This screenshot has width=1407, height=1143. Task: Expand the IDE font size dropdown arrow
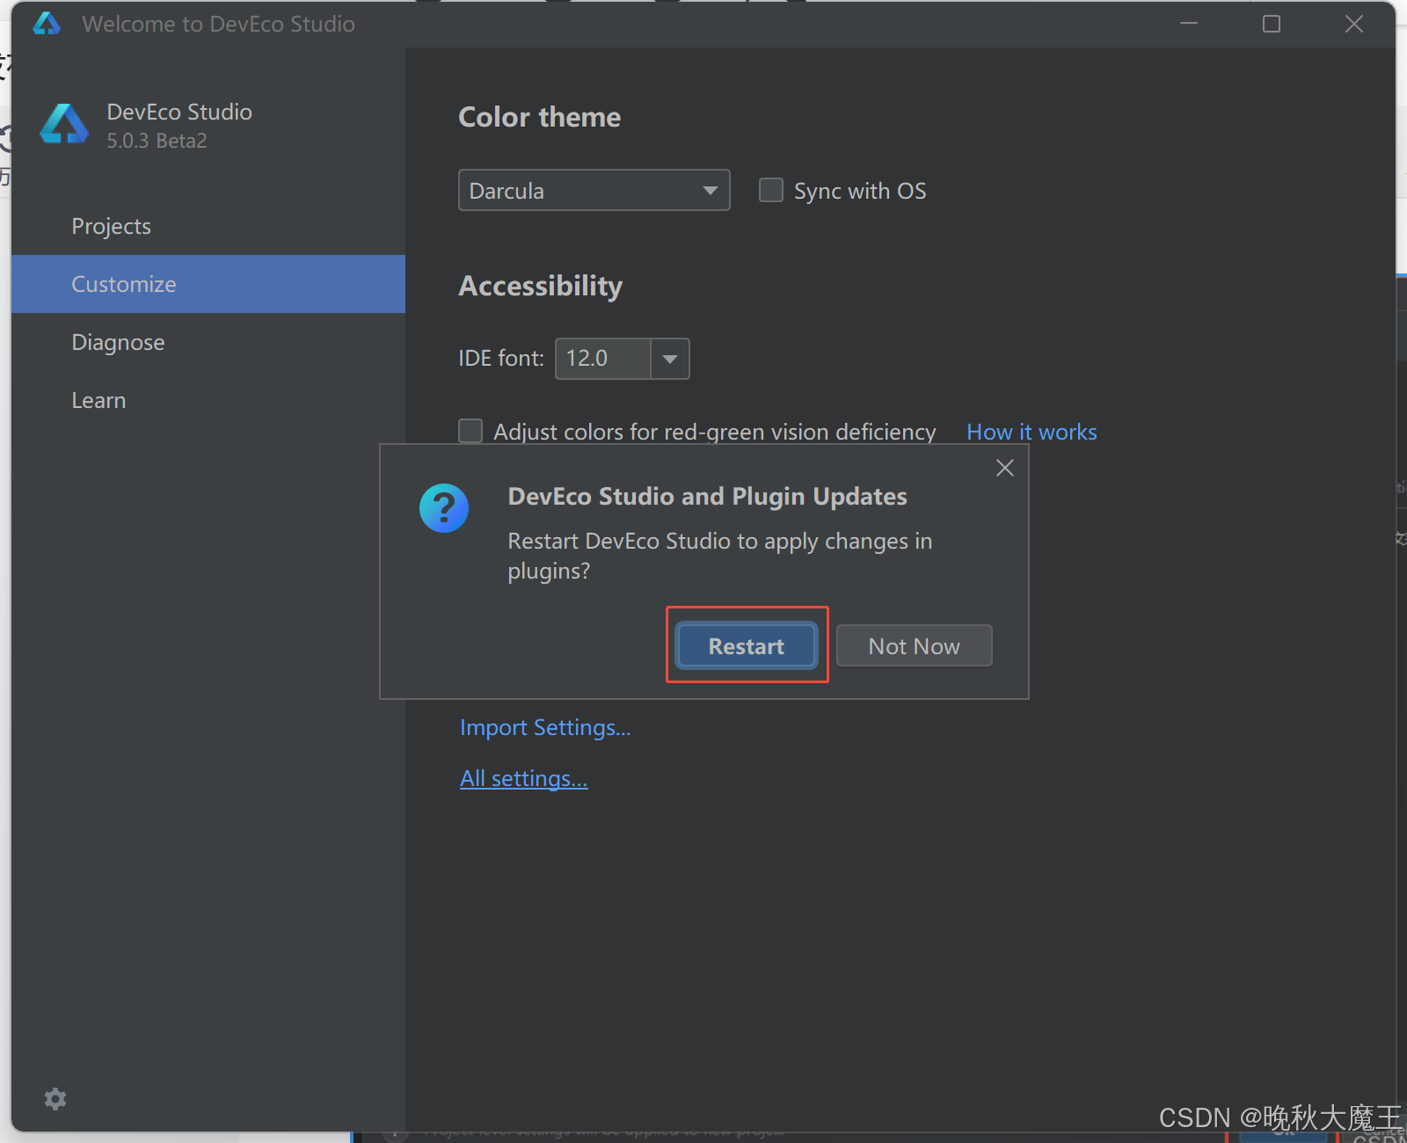pos(670,359)
